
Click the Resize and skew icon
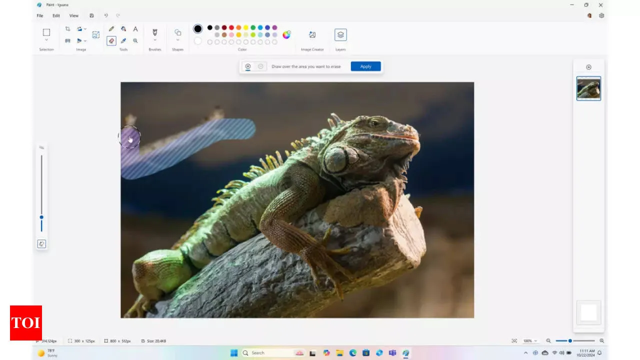67,41
